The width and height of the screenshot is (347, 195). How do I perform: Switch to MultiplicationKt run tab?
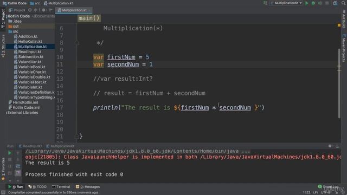(x=60, y=146)
